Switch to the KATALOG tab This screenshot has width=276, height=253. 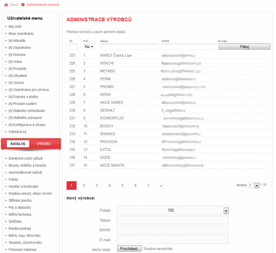click(x=18, y=144)
